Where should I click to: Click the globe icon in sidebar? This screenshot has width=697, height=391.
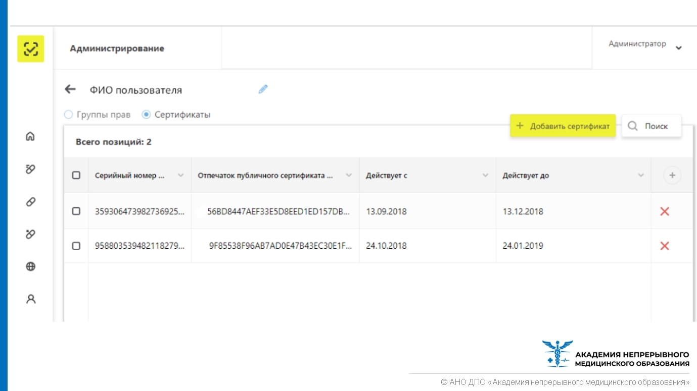tap(30, 266)
